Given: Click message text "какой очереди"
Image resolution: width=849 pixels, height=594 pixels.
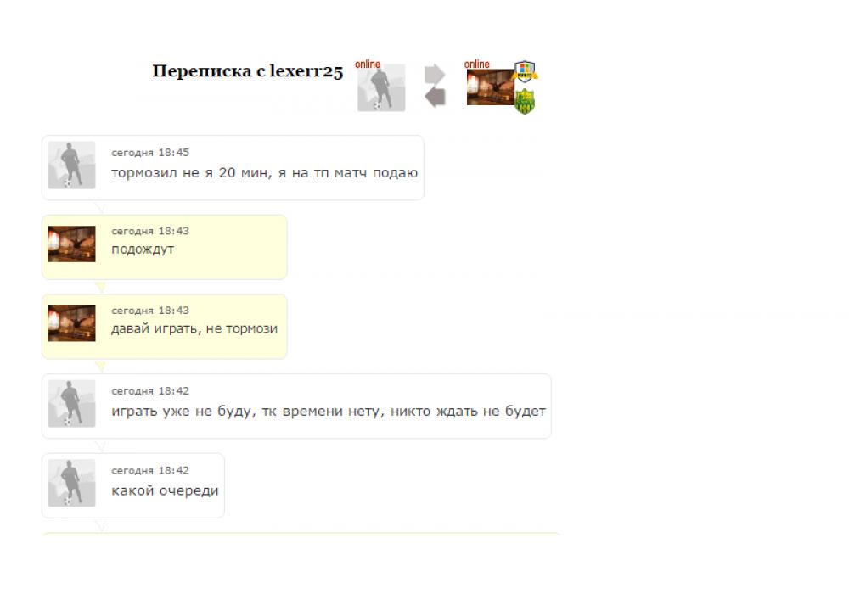Looking at the screenshot, I should pos(165,491).
